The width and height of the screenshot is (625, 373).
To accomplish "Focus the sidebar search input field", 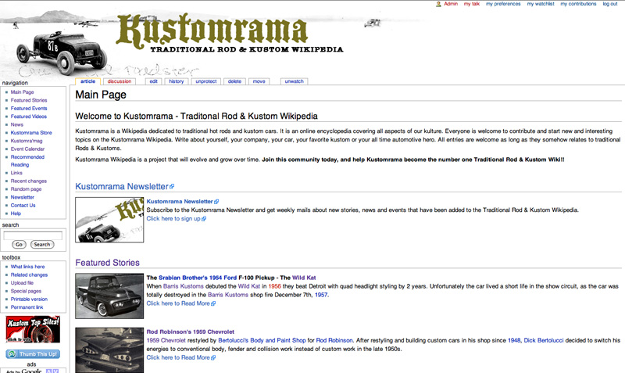I will click(33, 236).
